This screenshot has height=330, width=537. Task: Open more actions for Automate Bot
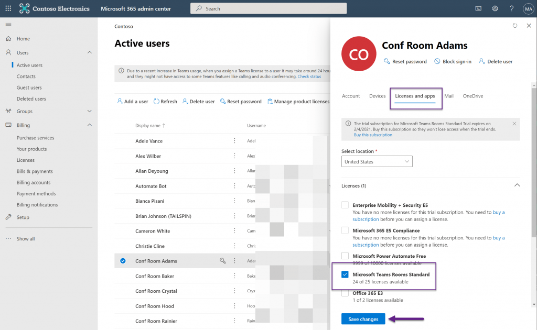[x=234, y=186]
